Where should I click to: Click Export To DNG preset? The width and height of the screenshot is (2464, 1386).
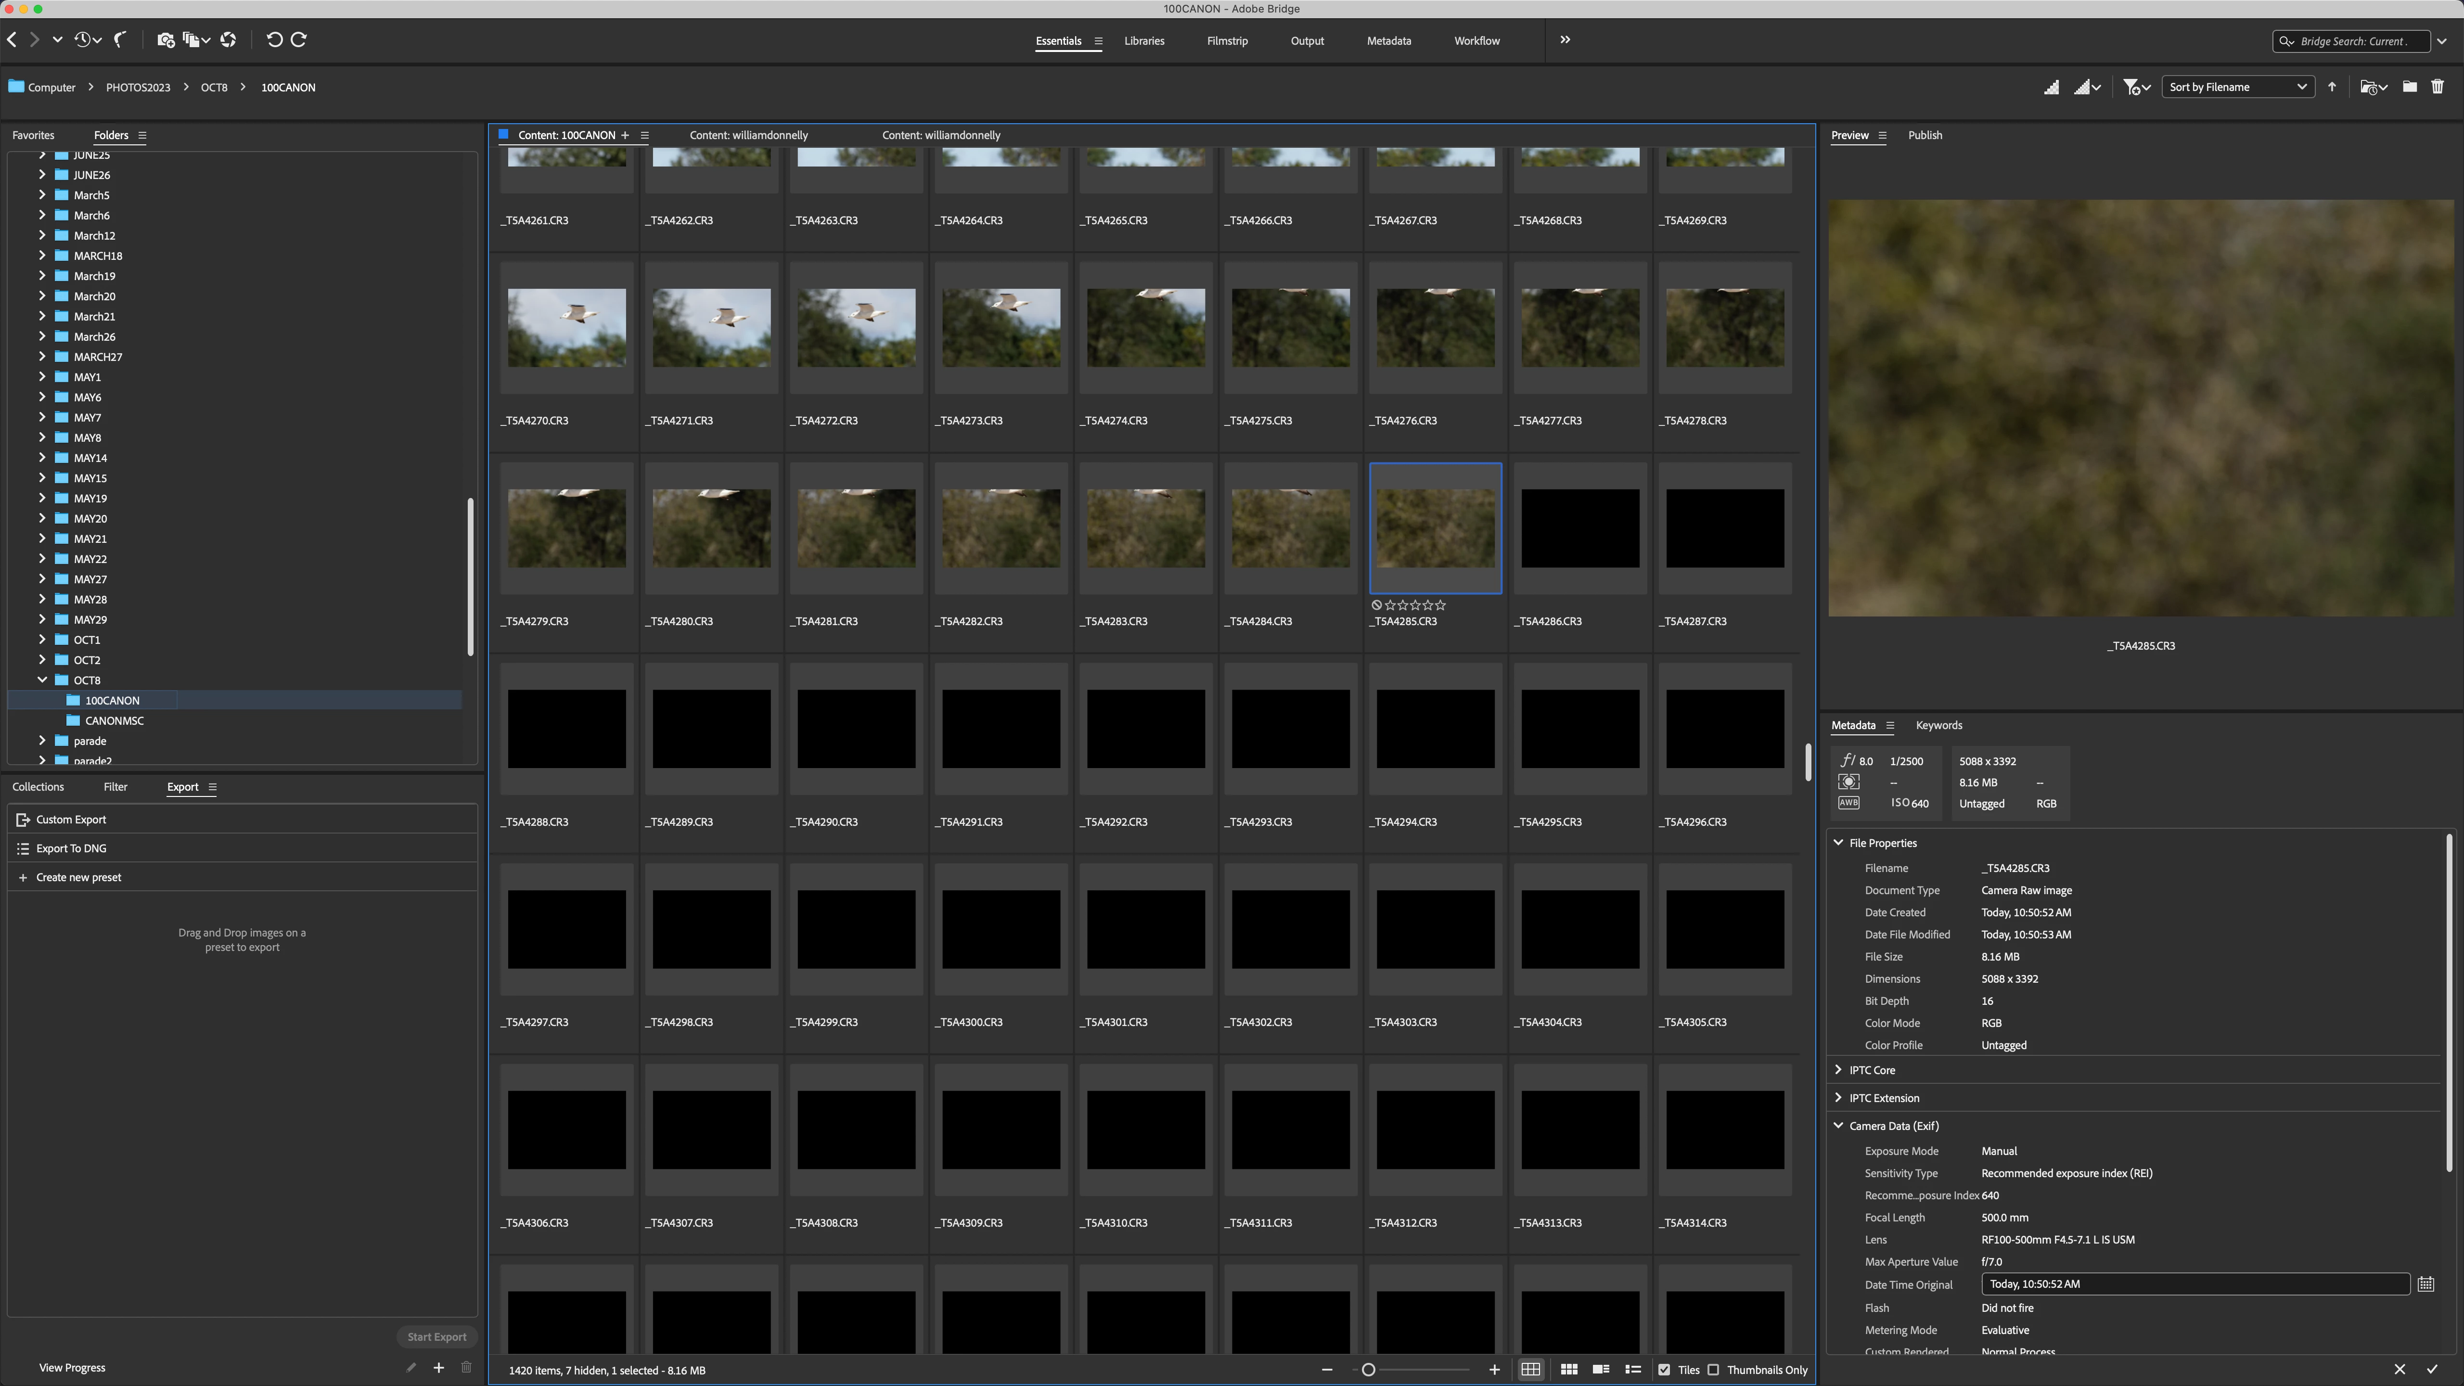click(x=71, y=848)
